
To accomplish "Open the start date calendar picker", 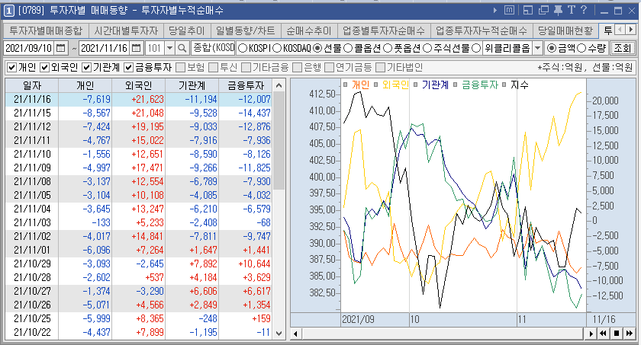I will tap(60, 48).
